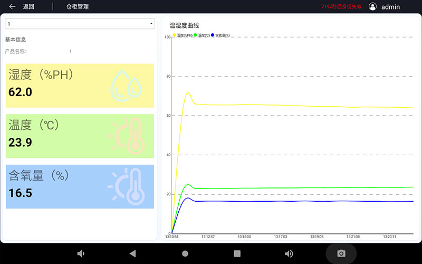Click the water droplets humidity icon

(127, 85)
